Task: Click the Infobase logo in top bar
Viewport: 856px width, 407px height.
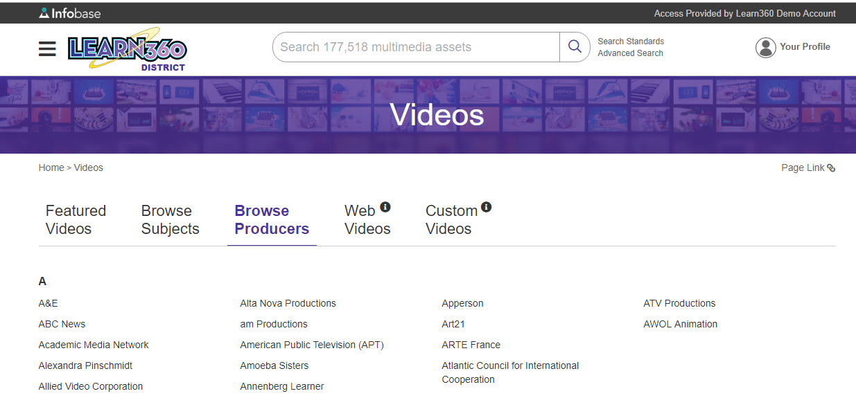Action: coord(69,13)
